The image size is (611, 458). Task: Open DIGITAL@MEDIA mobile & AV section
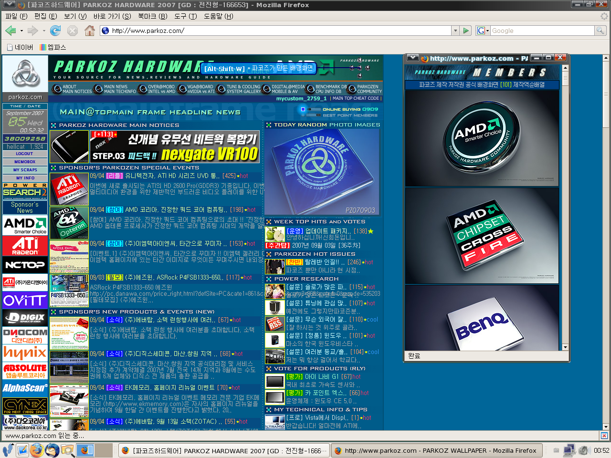click(283, 89)
